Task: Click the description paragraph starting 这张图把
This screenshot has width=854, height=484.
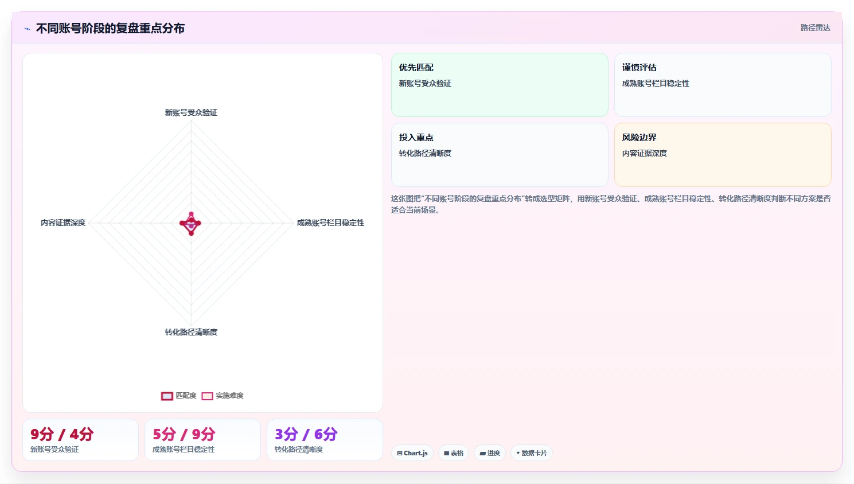Action: [611, 204]
